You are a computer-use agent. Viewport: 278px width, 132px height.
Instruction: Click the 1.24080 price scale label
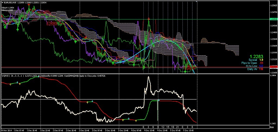274,33
